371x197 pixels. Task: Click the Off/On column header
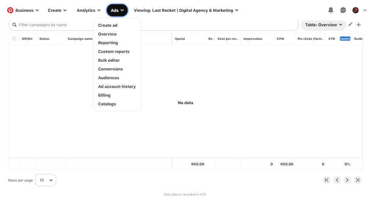[x=27, y=39]
